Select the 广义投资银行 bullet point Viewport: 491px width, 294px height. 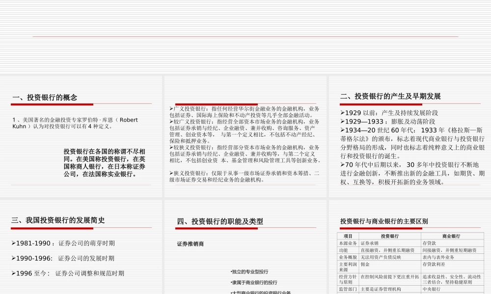pos(243,112)
